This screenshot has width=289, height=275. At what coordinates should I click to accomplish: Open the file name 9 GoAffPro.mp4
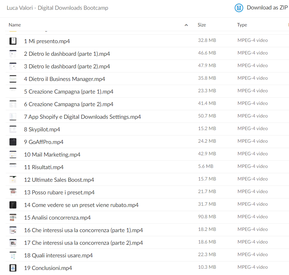(44, 142)
